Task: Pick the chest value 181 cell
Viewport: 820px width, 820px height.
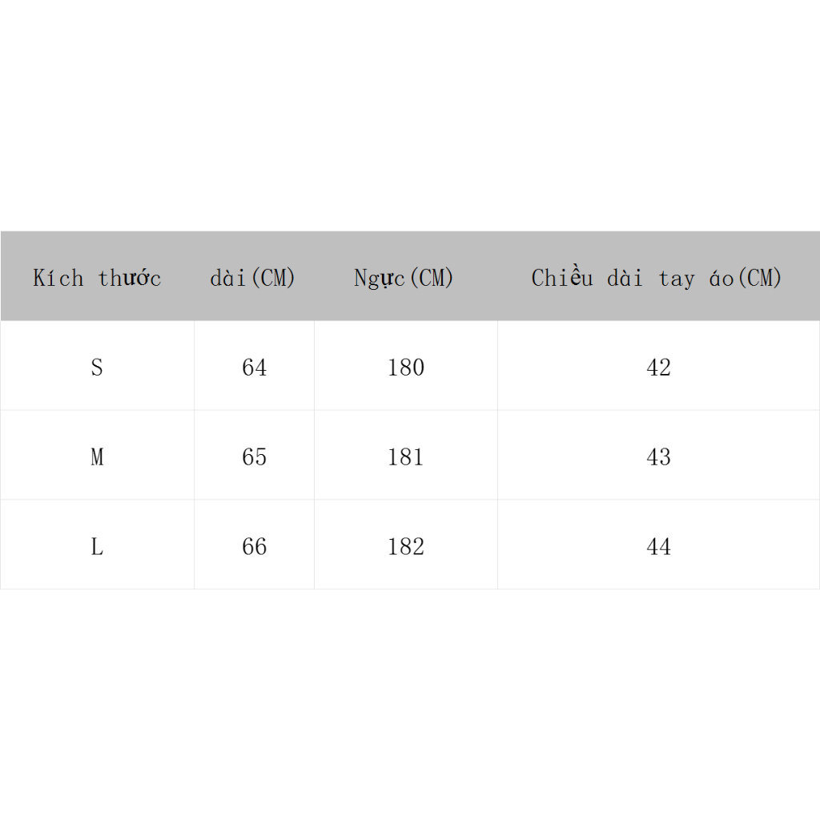Action: (405, 457)
